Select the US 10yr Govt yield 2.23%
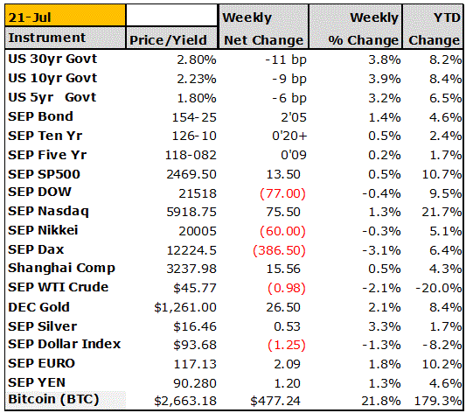The width and height of the screenshot is (466, 413). click(197, 79)
